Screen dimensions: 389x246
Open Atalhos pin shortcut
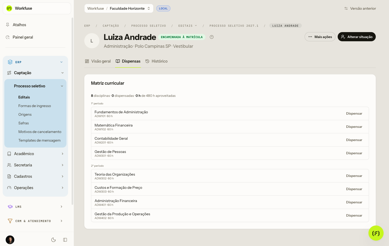19,25
